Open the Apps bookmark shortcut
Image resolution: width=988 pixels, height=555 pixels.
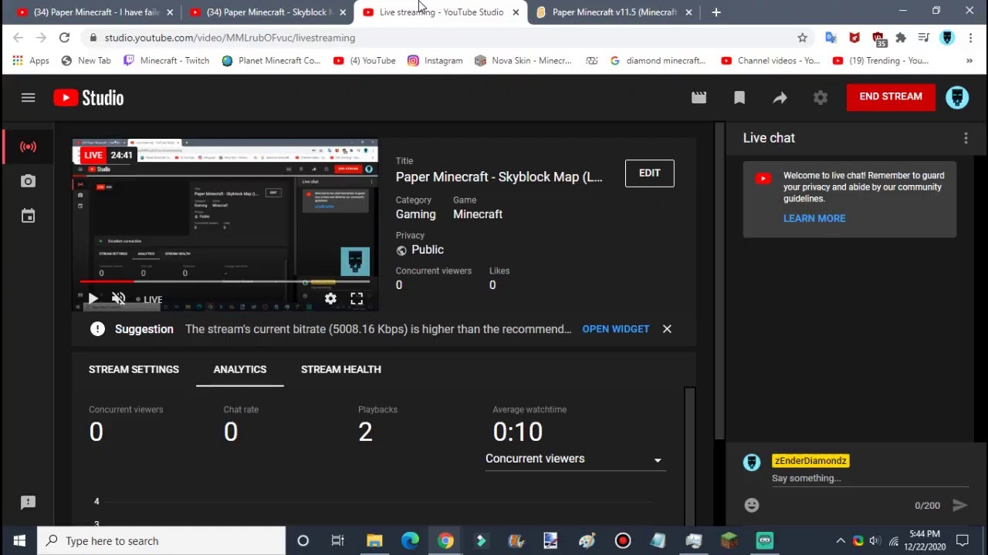point(31,61)
